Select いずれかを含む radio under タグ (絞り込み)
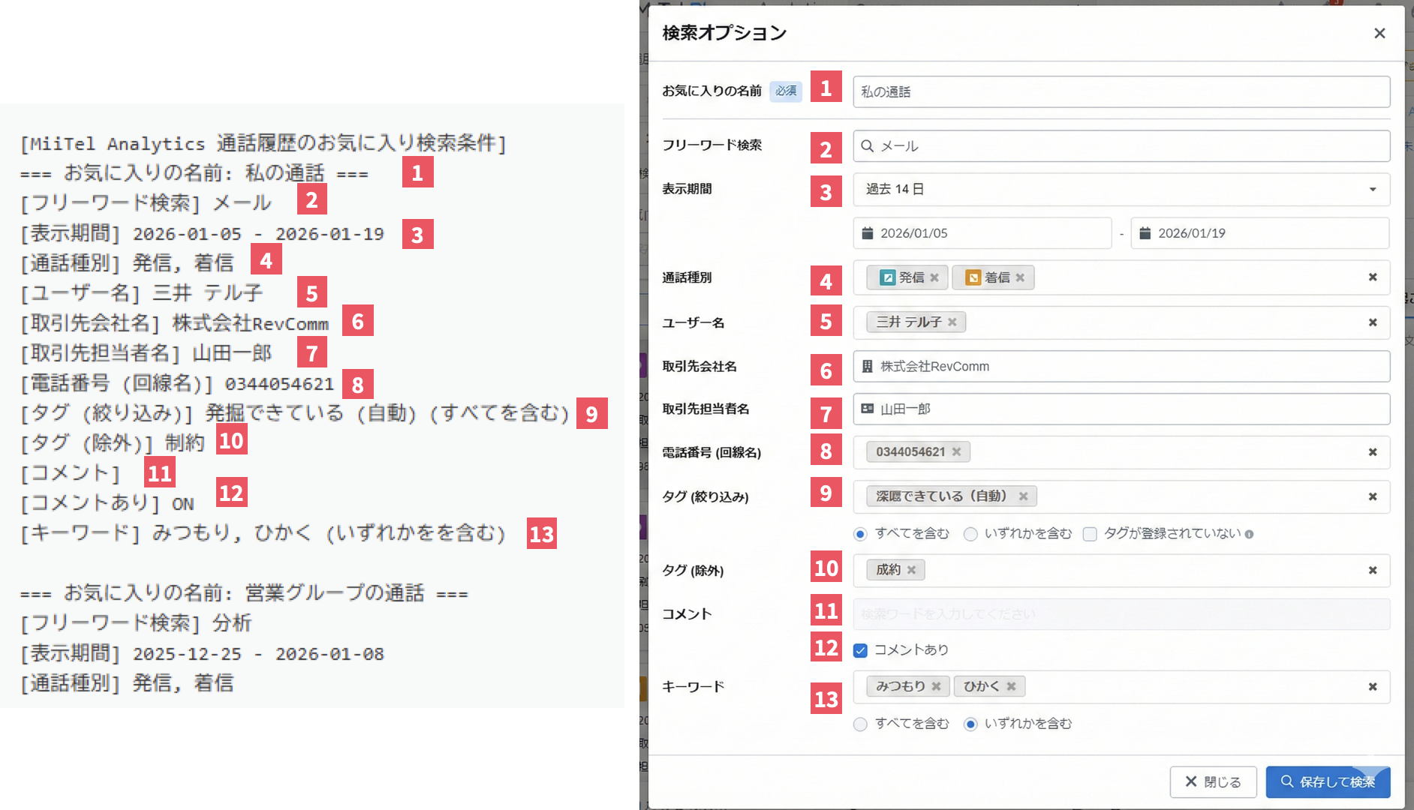This screenshot has height=810, width=1414. pos(970,534)
